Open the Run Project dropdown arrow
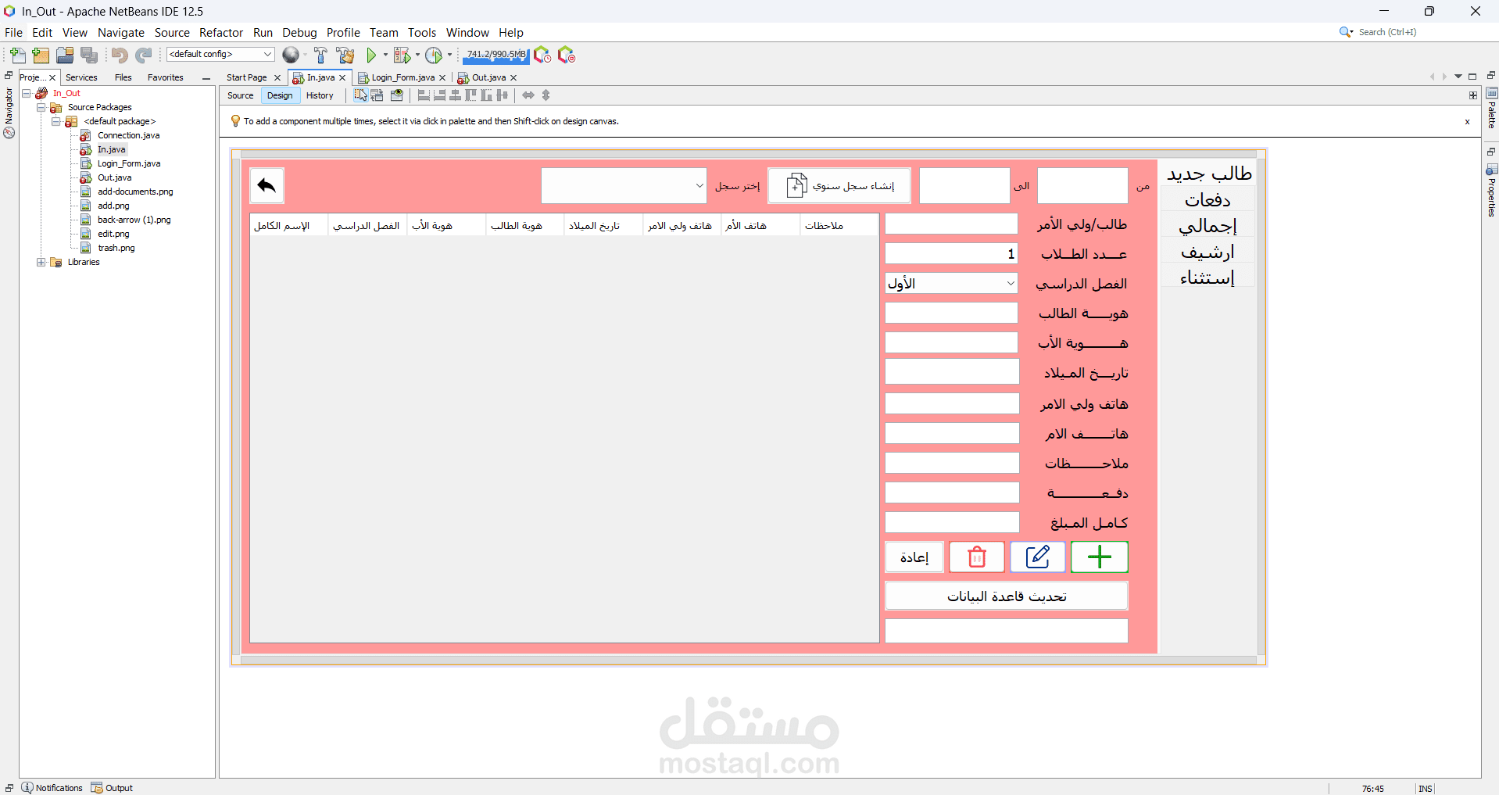The height and width of the screenshot is (795, 1499). (385, 55)
